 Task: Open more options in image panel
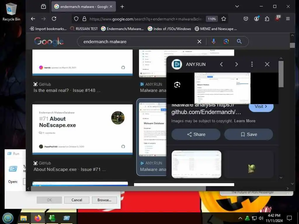[252, 64]
